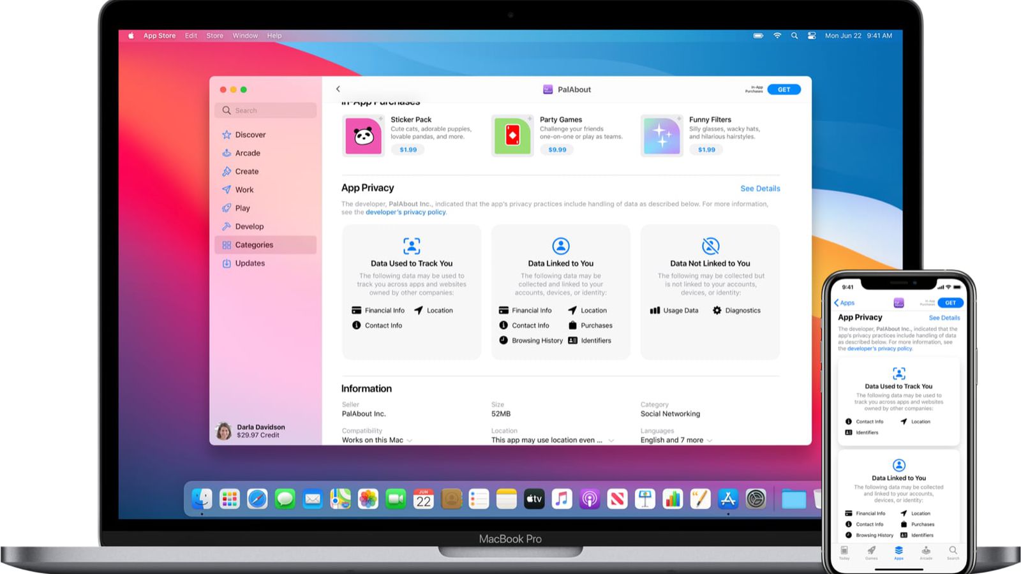Open Calendar showing 22 in the Dock
This screenshot has width=1021, height=574.
tap(424, 499)
